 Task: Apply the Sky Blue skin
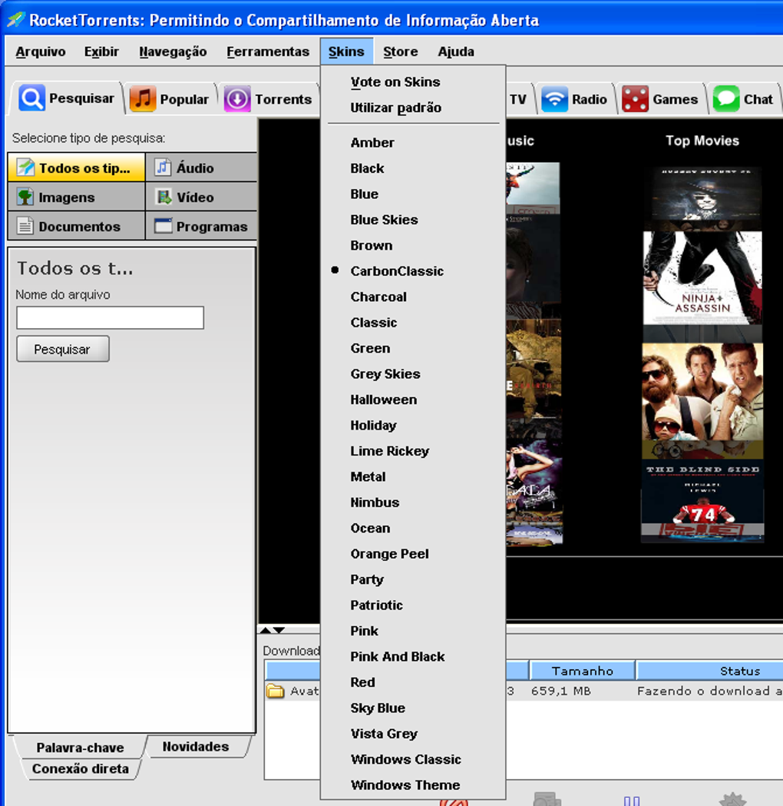[x=413, y=708]
